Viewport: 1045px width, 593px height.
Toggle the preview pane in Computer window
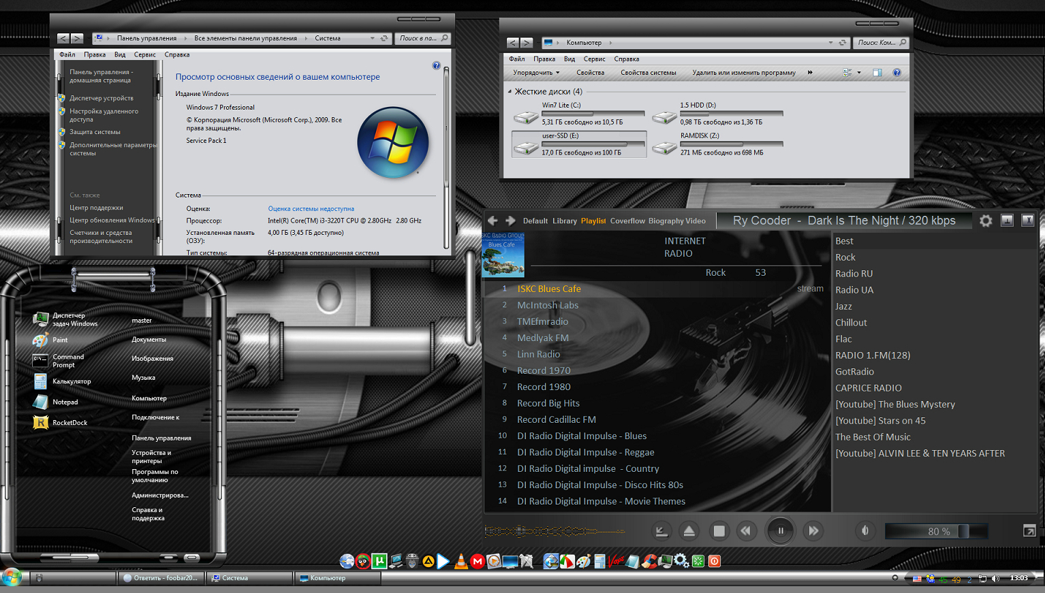pyautogui.click(x=877, y=73)
